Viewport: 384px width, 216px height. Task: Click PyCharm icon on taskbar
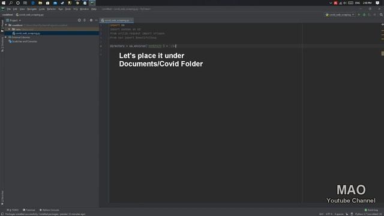[92, 3]
